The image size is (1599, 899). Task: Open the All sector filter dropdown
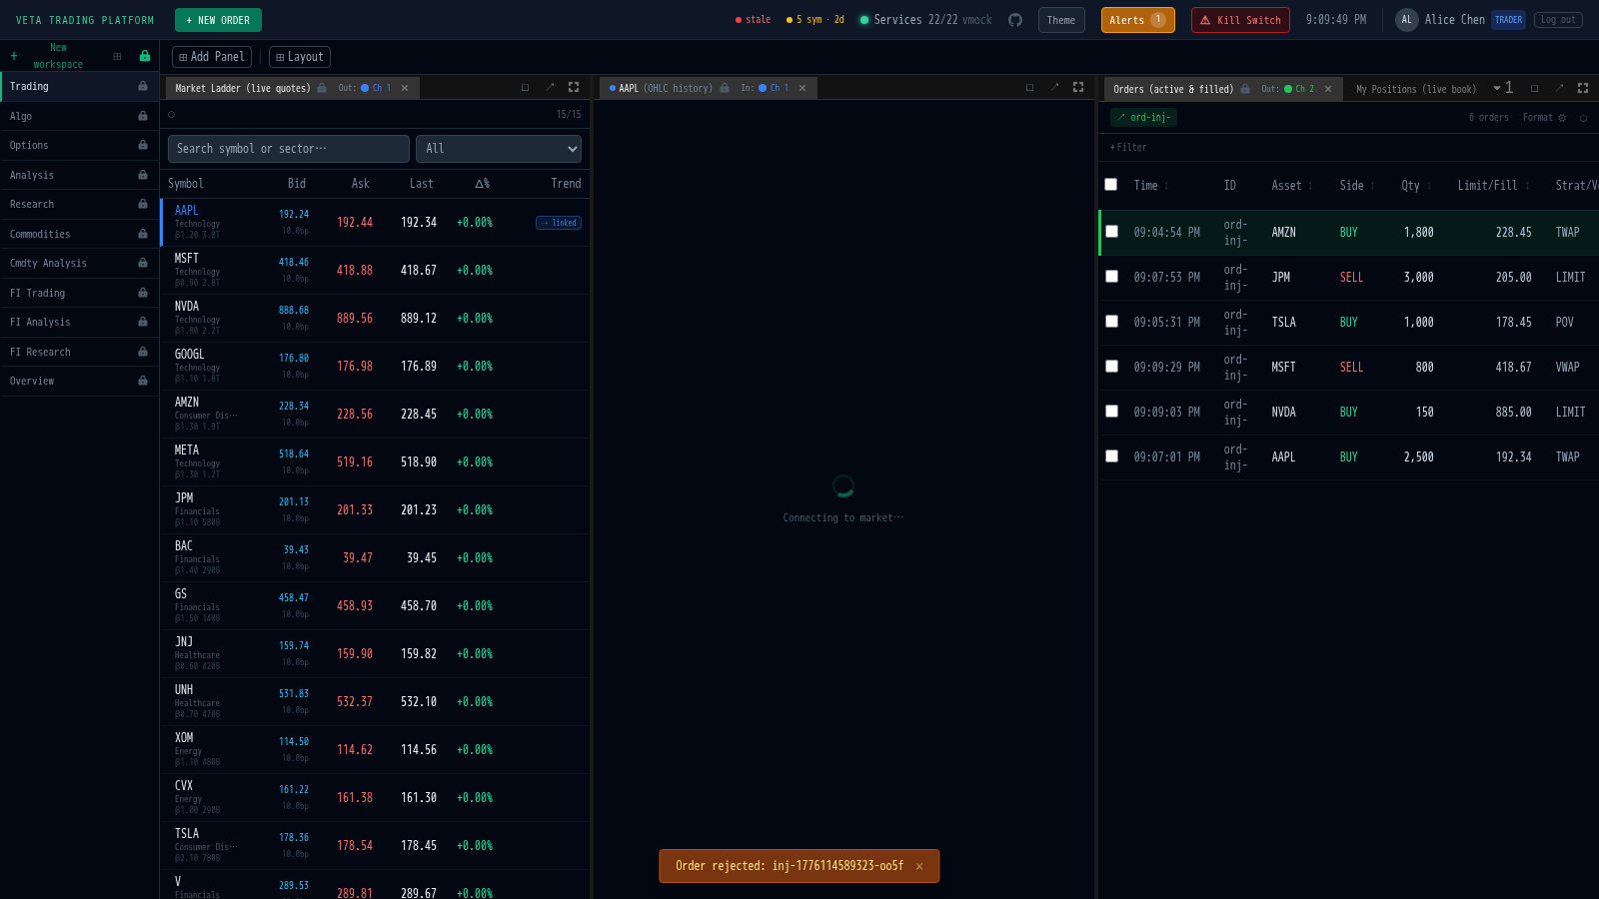tap(498, 149)
